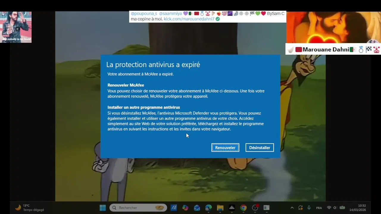Click the Marouane Dahni name banner
381x214 pixels.
point(333,49)
